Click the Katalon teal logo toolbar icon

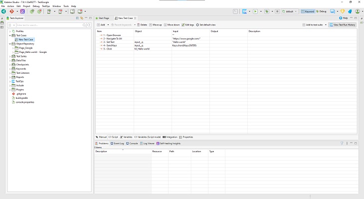click(3, 11)
